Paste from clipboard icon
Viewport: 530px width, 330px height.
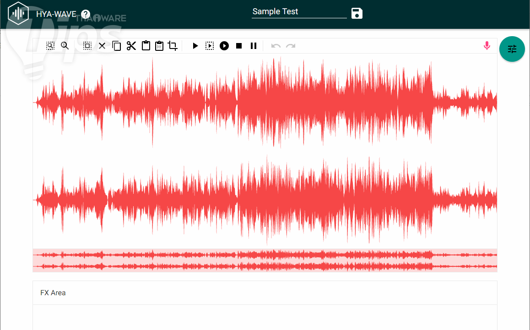click(146, 46)
